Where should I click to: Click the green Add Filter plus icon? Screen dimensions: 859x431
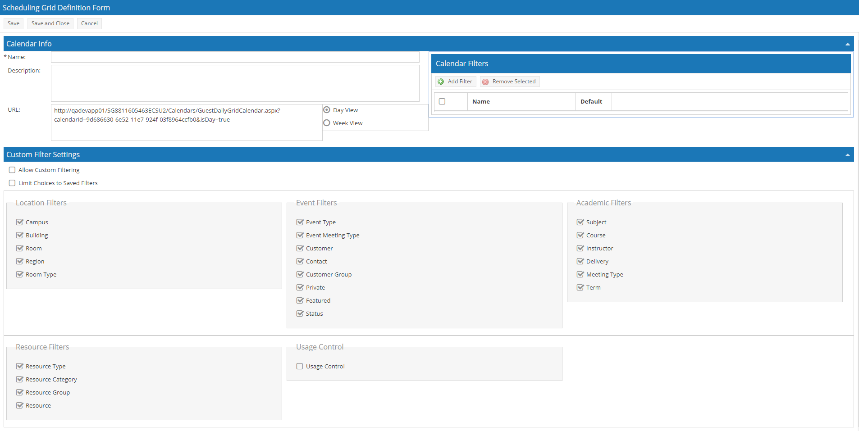pyautogui.click(x=441, y=82)
